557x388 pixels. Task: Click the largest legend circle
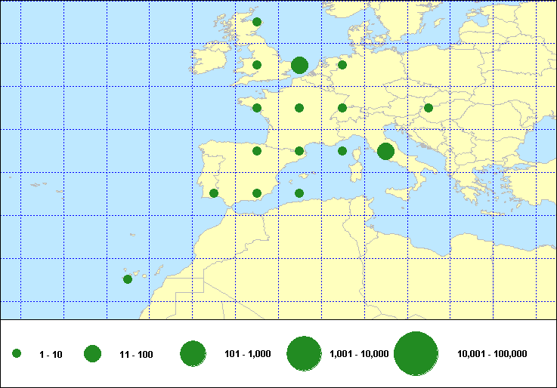(x=416, y=353)
